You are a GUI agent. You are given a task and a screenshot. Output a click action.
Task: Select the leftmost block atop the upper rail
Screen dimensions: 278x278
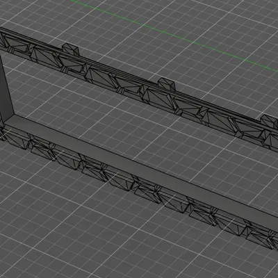point(71,49)
